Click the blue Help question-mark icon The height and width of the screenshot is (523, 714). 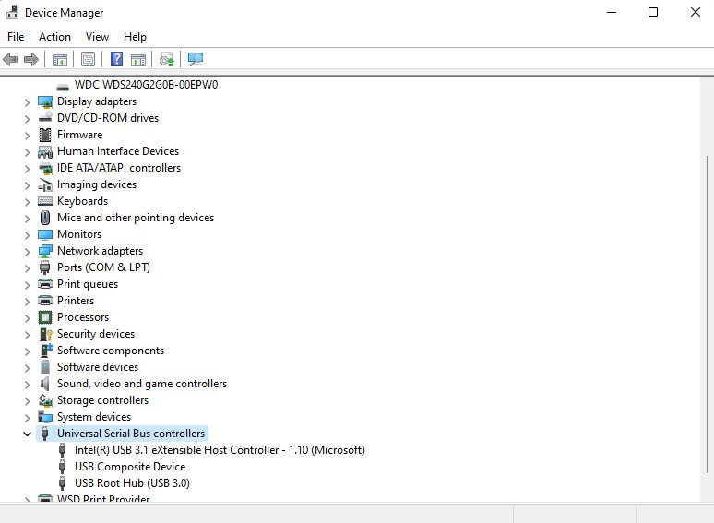pos(116,59)
